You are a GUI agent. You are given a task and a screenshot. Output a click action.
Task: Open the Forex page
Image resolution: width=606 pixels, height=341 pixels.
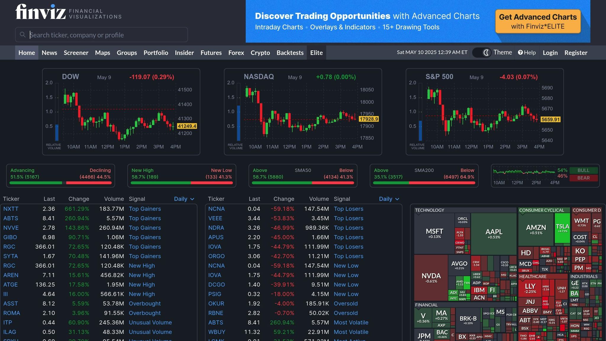point(236,53)
